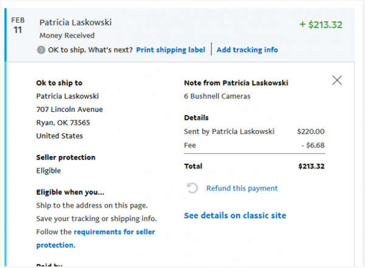Open See details on classic site
This screenshot has width=365, height=268.
pyautogui.click(x=235, y=215)
